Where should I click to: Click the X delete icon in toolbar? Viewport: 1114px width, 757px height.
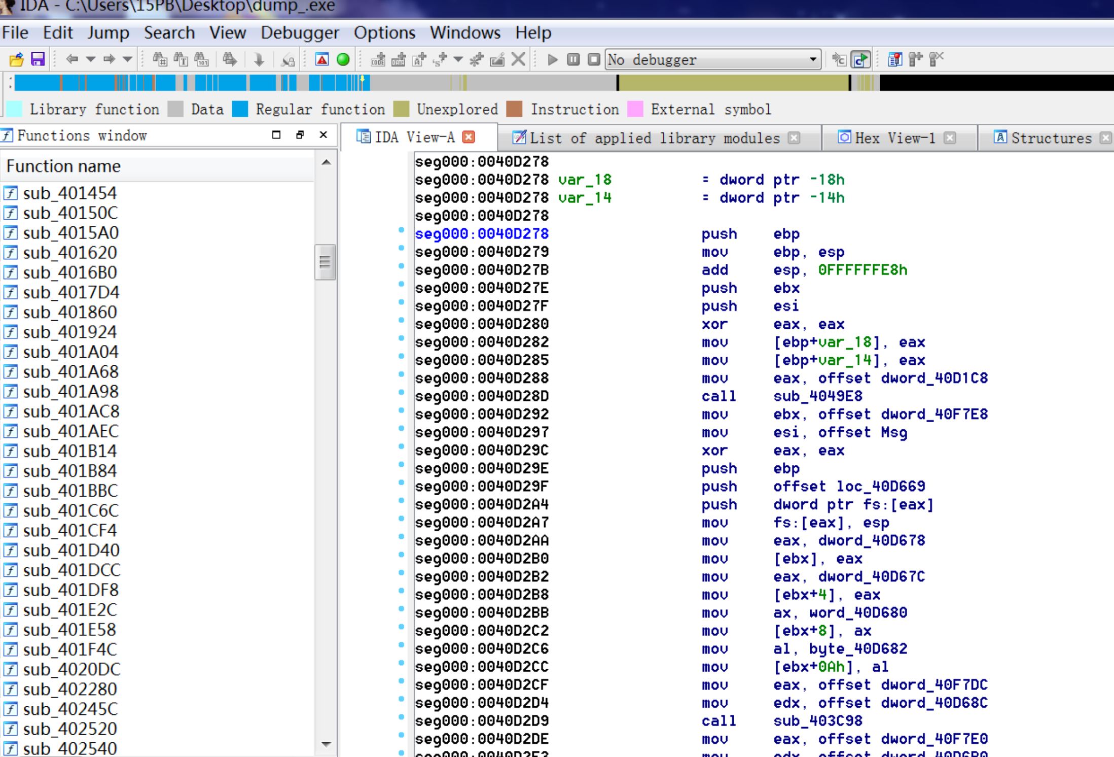tap(518, 59)
